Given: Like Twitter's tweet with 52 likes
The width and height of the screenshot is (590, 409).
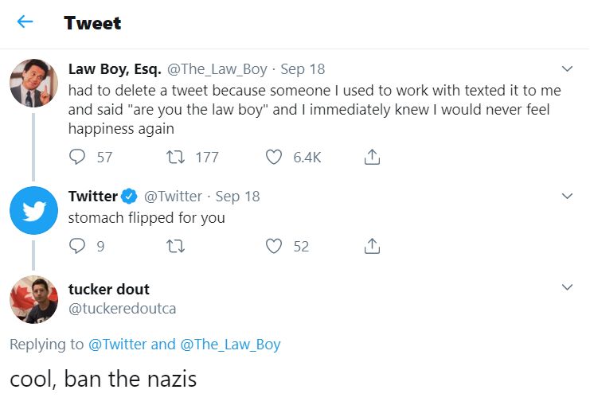Looking at the screenshot, I should pyautogui.click(x=274, y=246).
